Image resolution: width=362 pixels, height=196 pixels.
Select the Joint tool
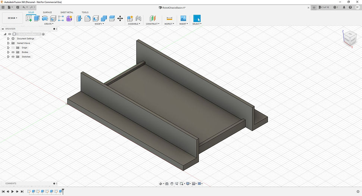coord(138,18)
